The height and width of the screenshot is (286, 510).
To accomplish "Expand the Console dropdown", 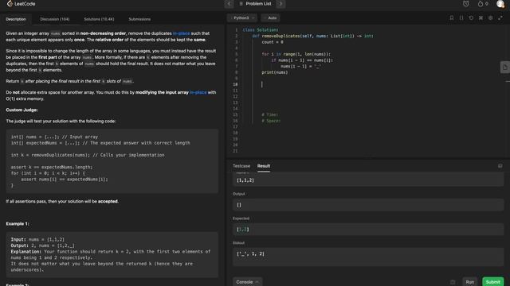I will click(247, 282).
